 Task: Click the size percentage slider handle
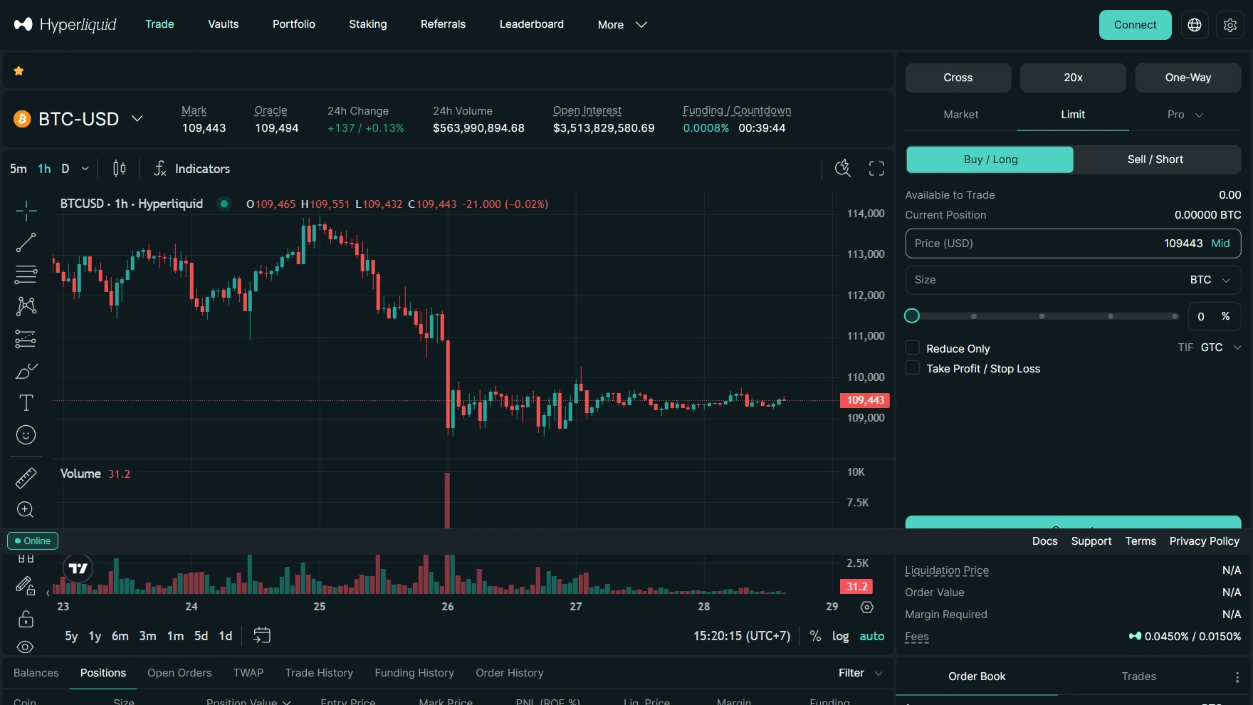coord(911,316)
